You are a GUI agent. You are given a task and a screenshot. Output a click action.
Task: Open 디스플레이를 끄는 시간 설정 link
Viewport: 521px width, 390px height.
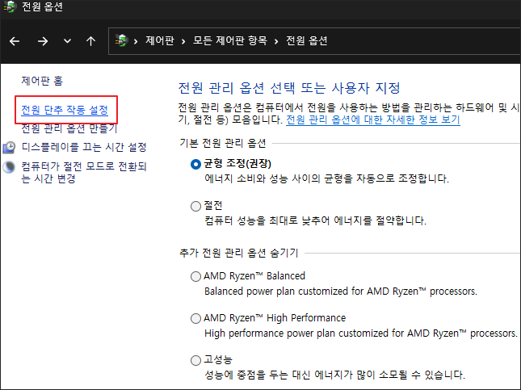click(x=84, y=147)
